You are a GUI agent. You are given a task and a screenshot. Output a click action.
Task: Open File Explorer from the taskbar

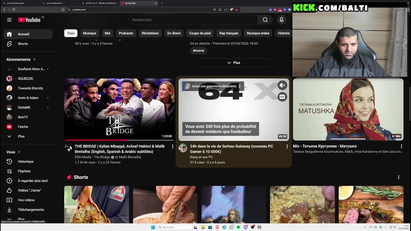click(x=203, y=227)
